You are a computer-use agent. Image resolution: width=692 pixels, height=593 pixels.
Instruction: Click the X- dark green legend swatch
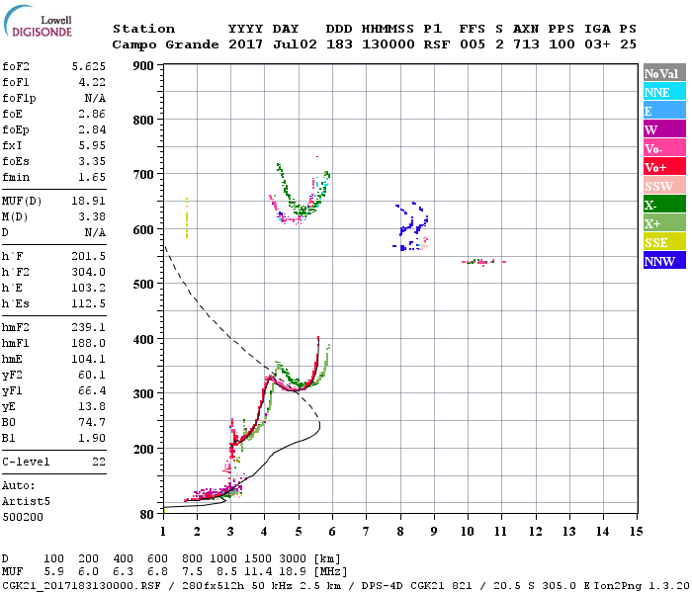664,205
